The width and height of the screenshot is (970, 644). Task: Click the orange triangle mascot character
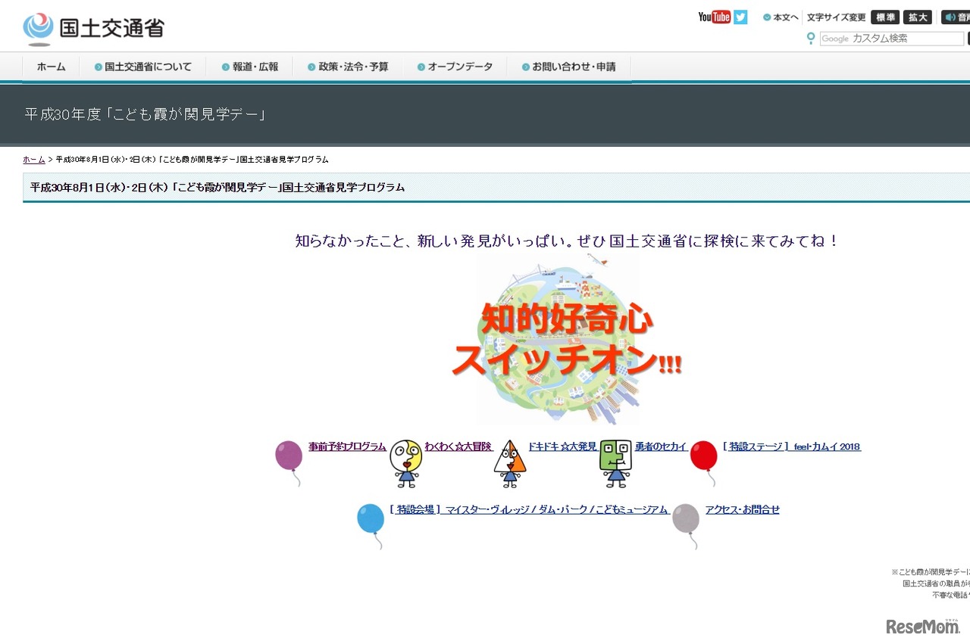pyautogui.click(x=510, y=463)
